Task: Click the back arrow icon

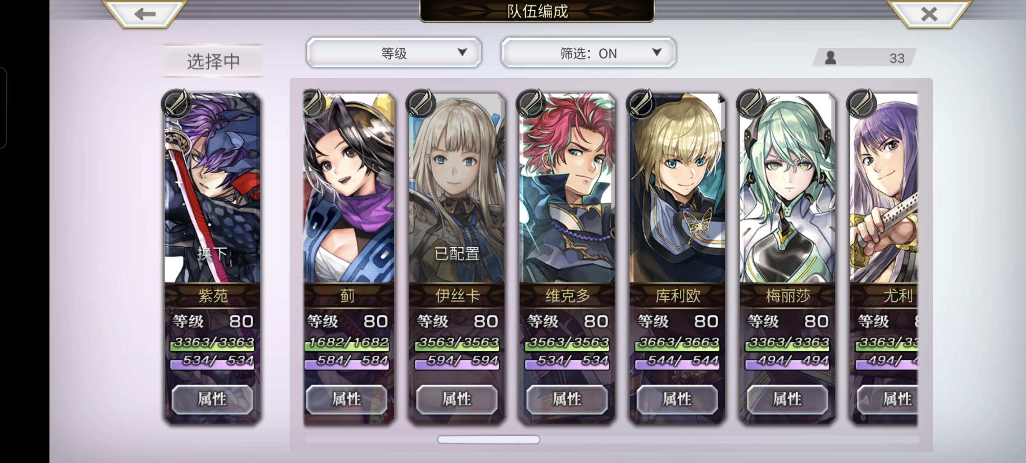Action: click(x=145, y=14)
